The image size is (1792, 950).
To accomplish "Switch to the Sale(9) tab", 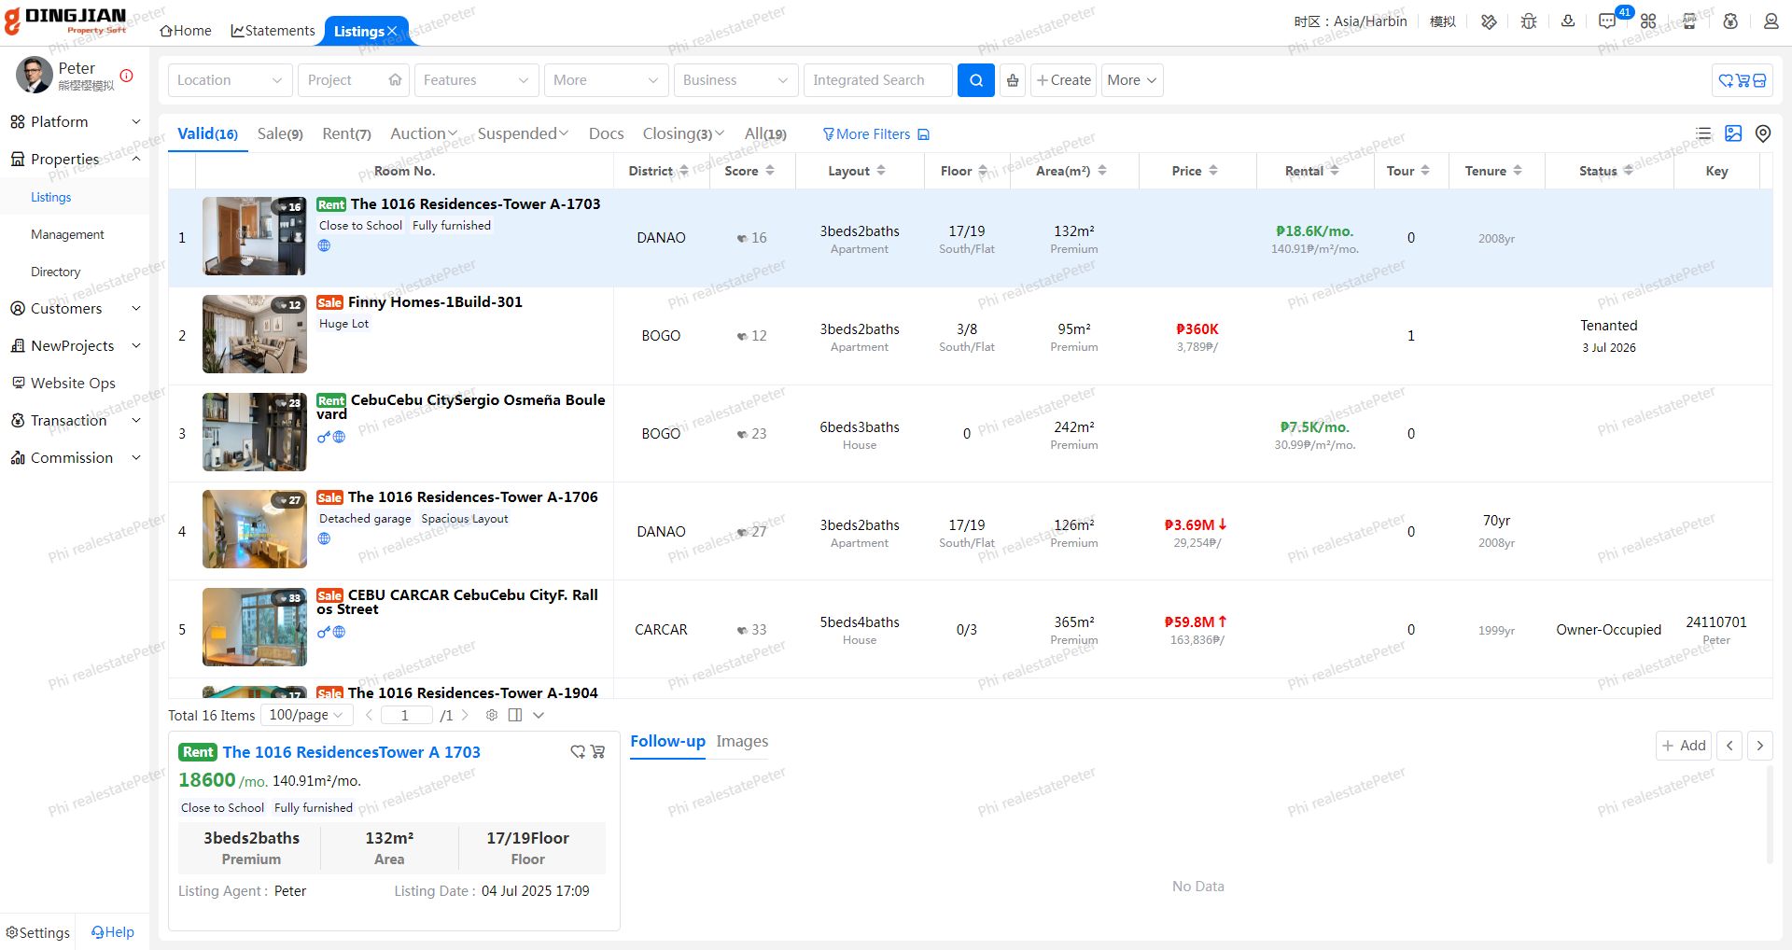I will 280,134.
